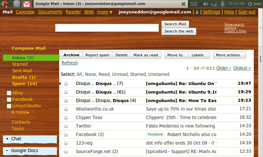Click the Facebook sidebar label color box
Image resolution: width=263 pixels, height=157 pixels.
click(x=9, y=100)
